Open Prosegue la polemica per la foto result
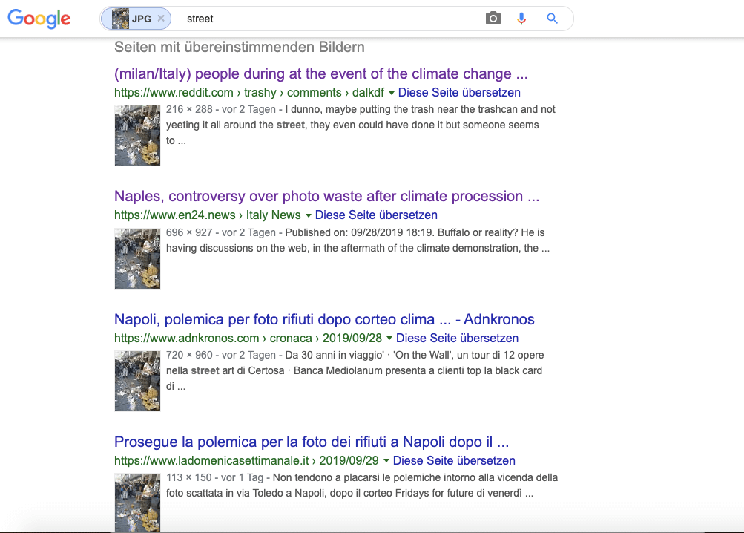The width and height of the screenshot is (744, 533). [312, 442]
